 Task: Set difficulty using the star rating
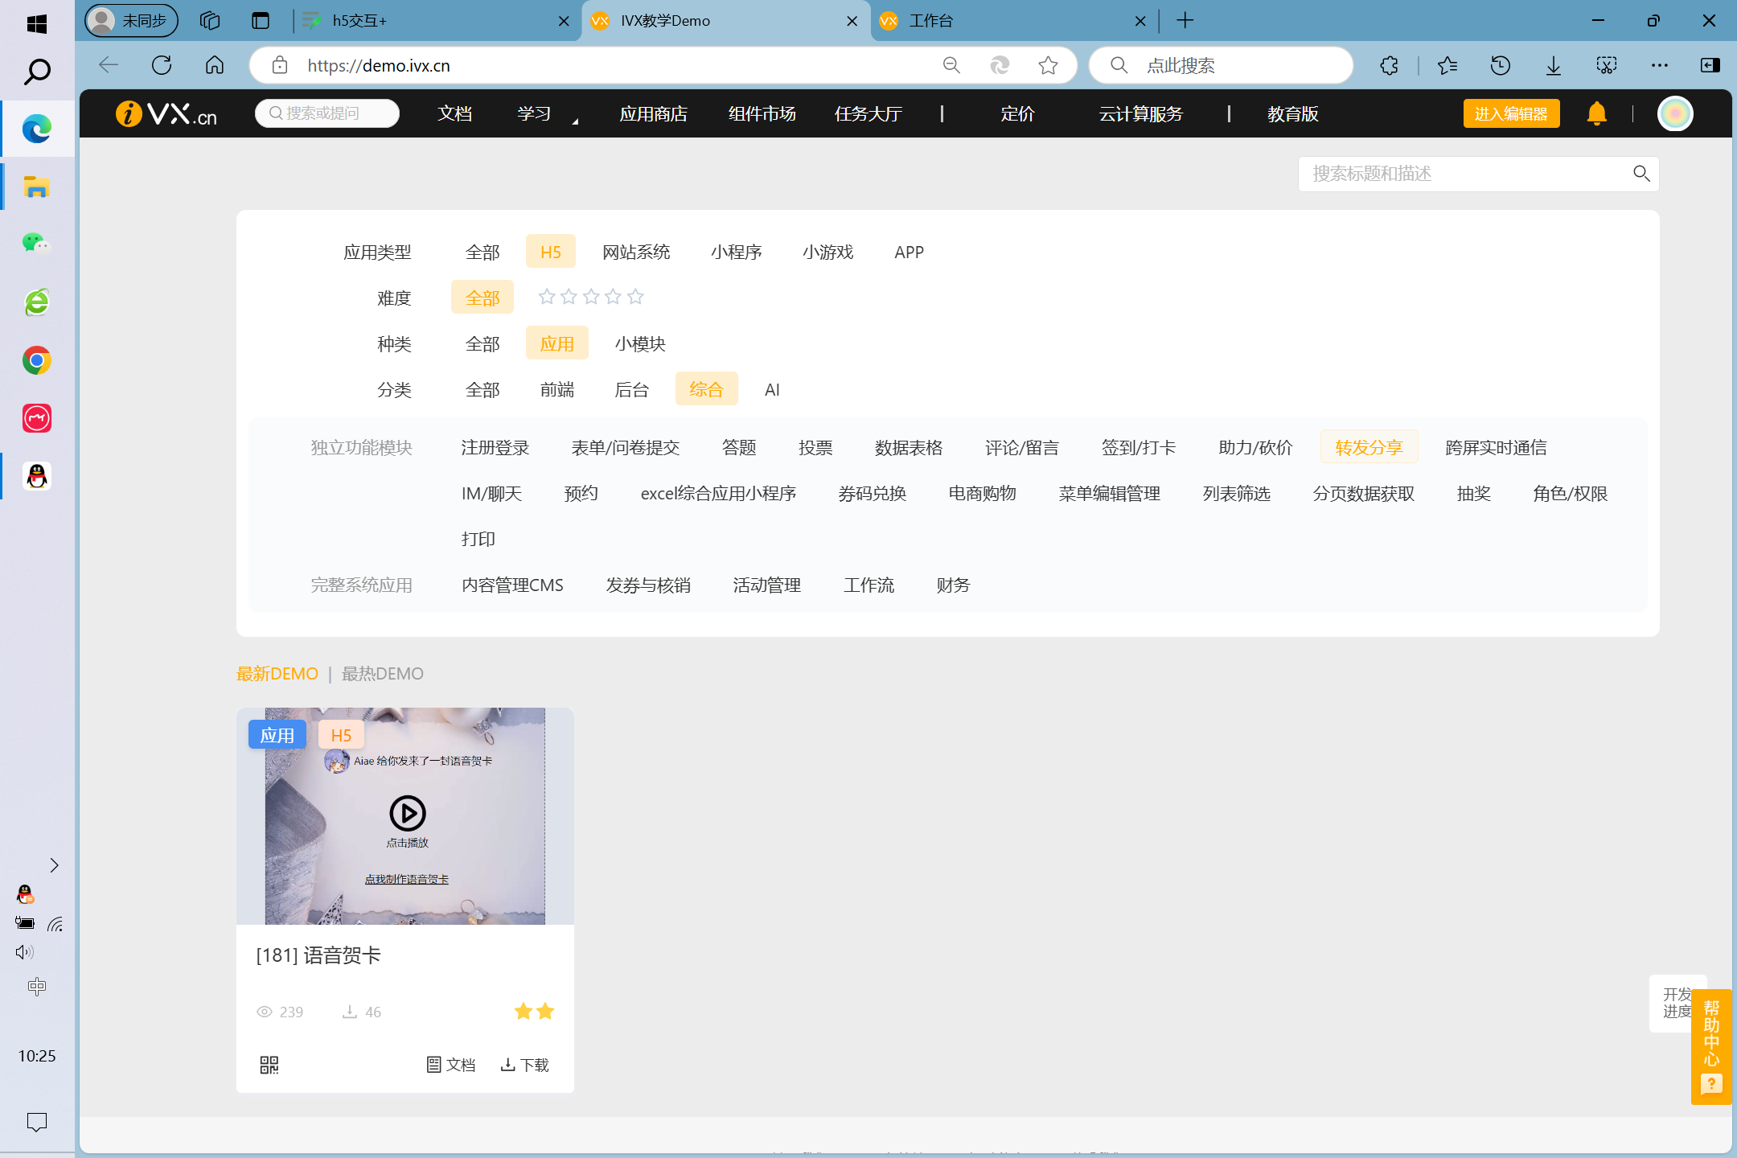pos(591,298)
